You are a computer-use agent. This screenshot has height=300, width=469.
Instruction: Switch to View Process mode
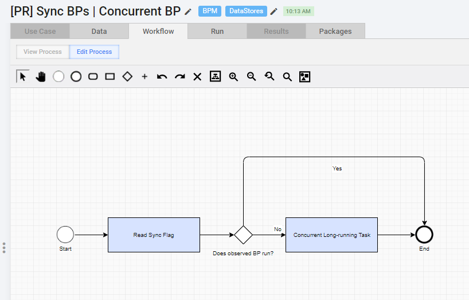coord(42,52)
